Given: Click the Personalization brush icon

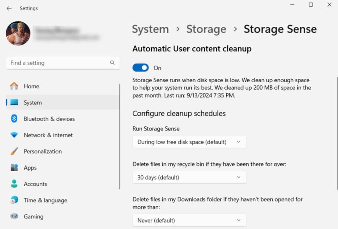Looking at the screenshot, I should pyautogui.click(x=14, y=151).
